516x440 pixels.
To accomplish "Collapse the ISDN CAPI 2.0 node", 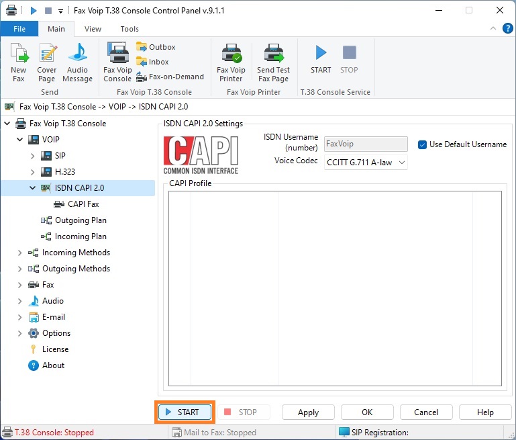I will point(32,188).
